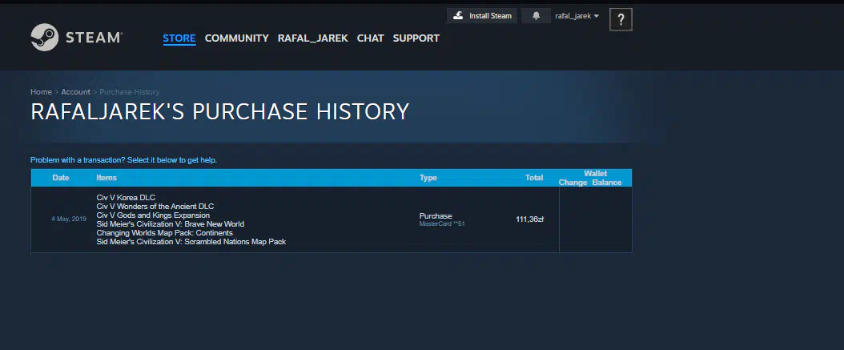The height and width of the screenshot is (350, 844).
Task: Select Civ V Gods and Kings Expansion
Action: [153, 215]
